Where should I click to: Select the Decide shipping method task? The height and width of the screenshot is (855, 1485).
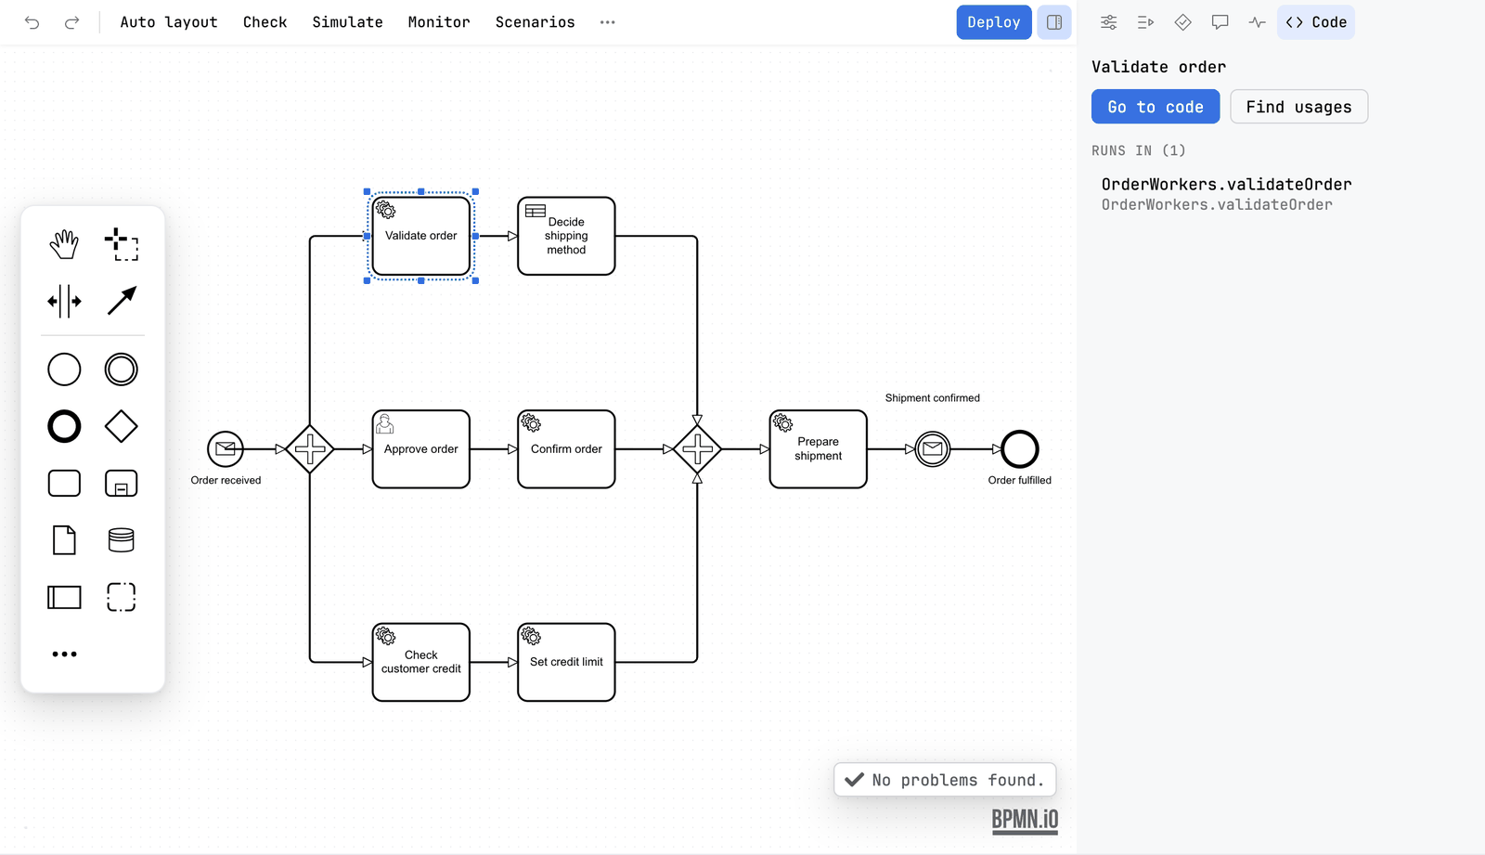coord(566,236)
